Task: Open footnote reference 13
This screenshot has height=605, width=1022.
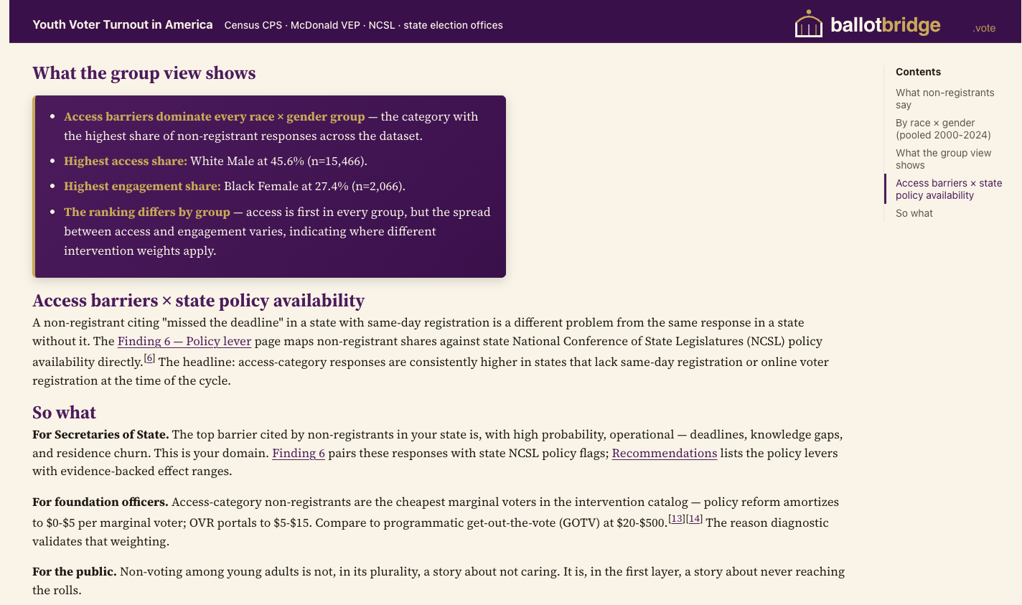Action: click(677, 518)
